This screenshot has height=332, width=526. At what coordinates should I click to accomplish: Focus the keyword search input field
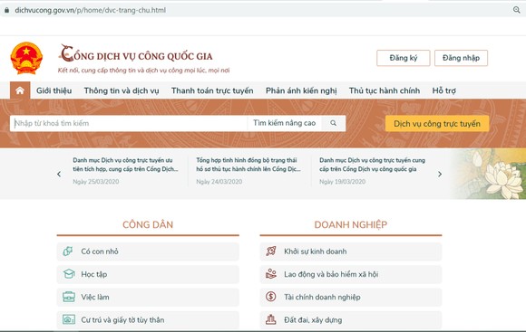coord(129,123)
